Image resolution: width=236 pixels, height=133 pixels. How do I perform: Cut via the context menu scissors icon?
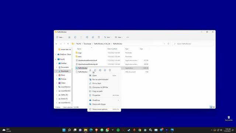point(90,70)
